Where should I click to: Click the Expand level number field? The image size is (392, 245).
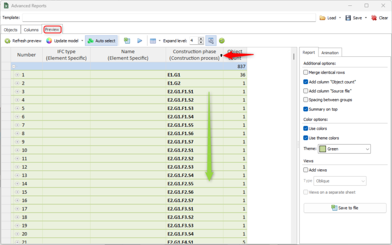point(194,41)
